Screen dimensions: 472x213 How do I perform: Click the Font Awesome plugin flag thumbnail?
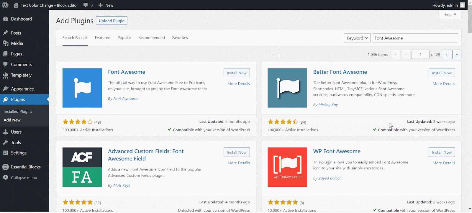click(x=82, y=88)
